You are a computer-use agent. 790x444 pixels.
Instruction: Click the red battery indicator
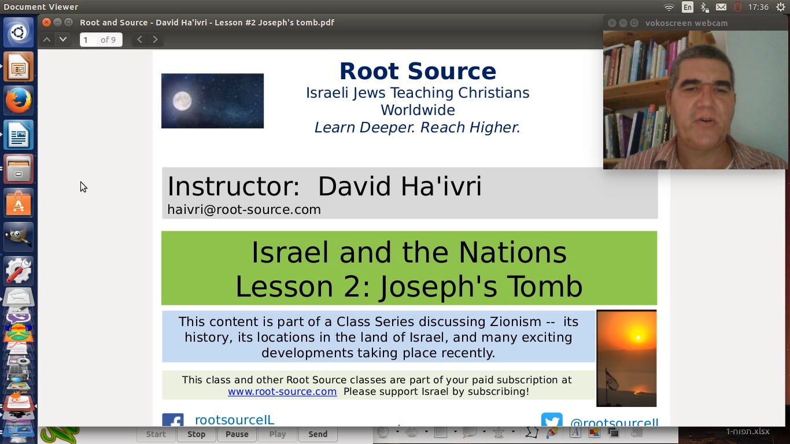pyautogui.click(x=737, y=7)
